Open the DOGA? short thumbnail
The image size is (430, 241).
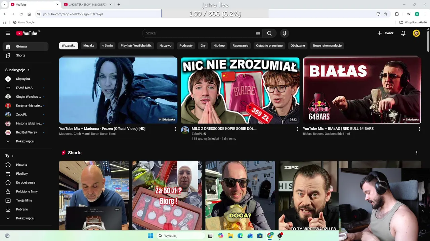click(x=240, y=195)
